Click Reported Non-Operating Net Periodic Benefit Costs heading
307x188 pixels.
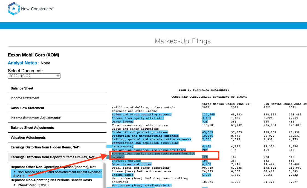click(x=51, y=180)
